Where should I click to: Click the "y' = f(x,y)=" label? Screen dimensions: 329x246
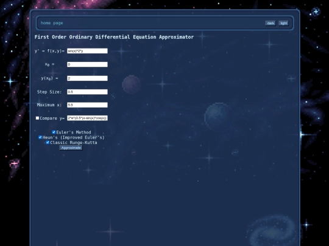coord(49,51)
